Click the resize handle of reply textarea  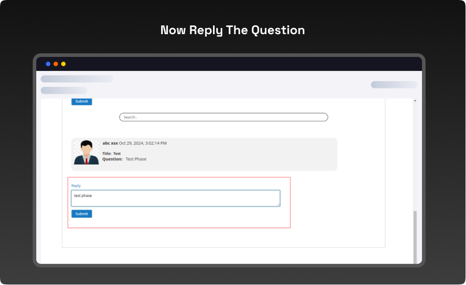point(278,204)
